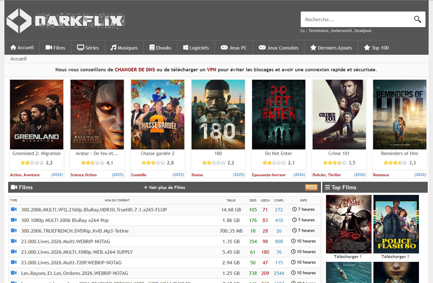This screenshot has height=283, width=433.
Task: Click the Reminders of Him star rating
Action: (x=395, y=163)
